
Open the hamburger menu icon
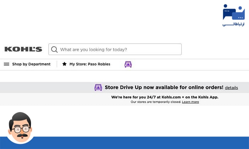click(x=6, y=64)
